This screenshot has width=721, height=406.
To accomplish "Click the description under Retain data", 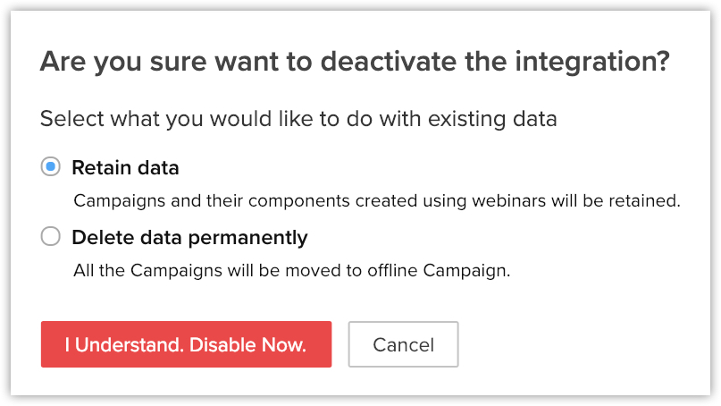I will pyautogui.click(x=376, y=200).
